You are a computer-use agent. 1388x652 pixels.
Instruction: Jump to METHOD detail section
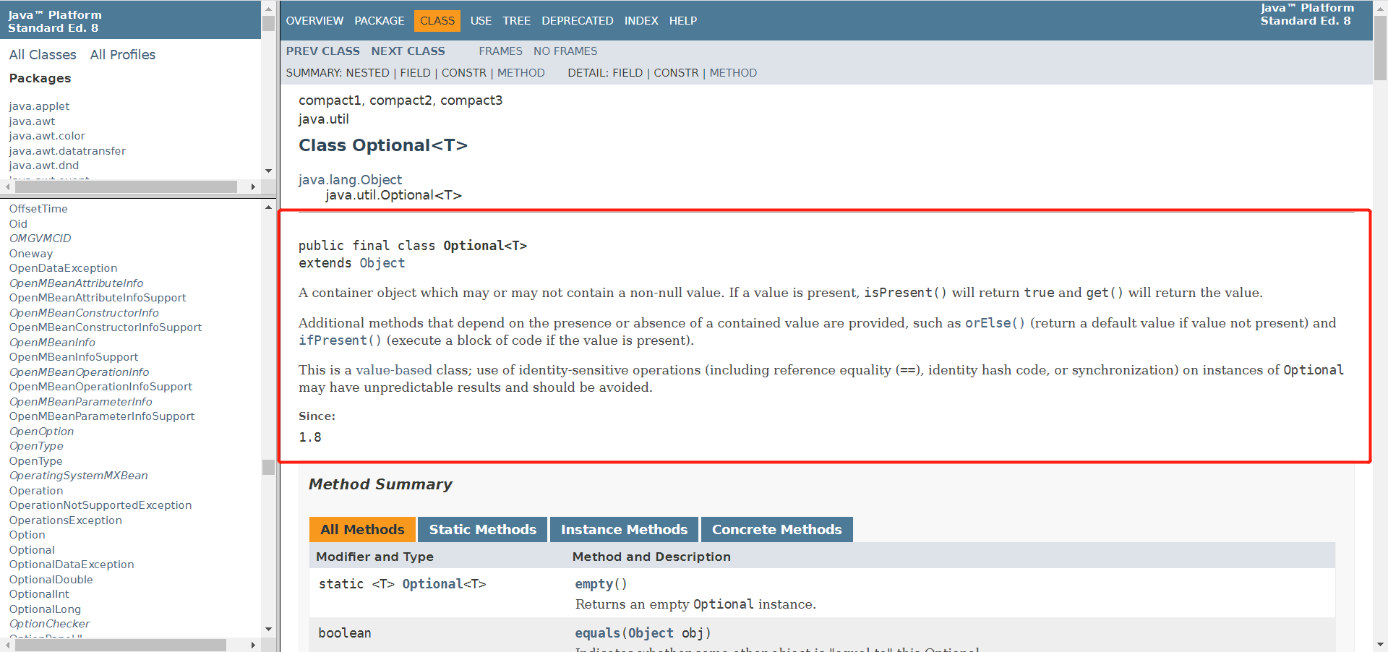733,73
